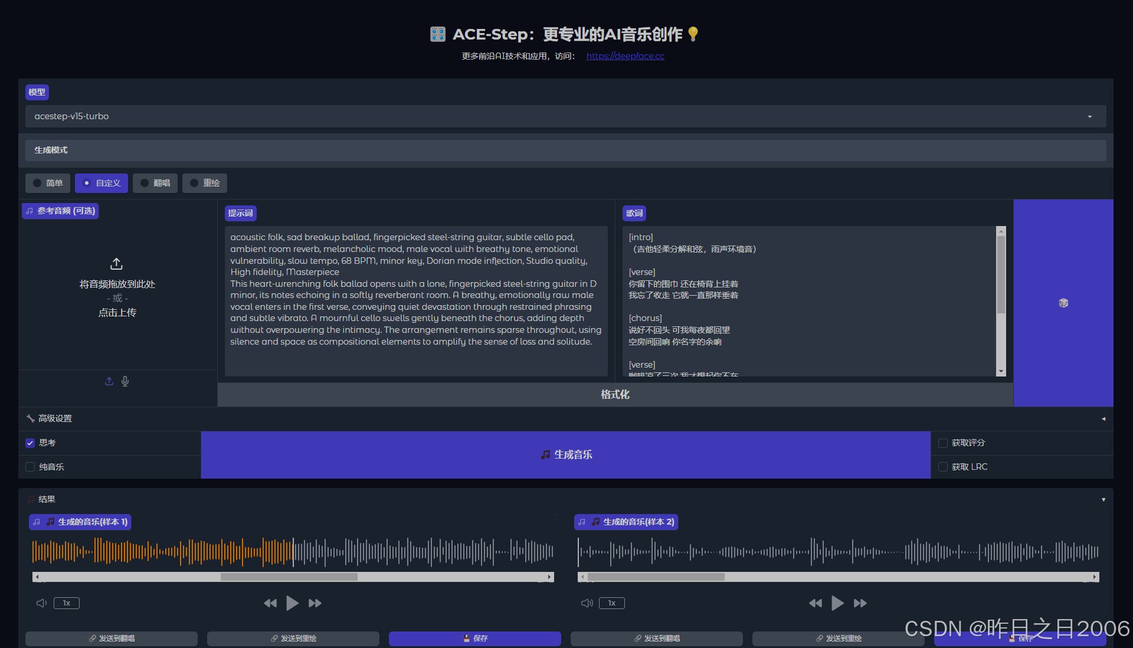
Task: Click the 生成音乐 generate button
Action: point(565,454)
